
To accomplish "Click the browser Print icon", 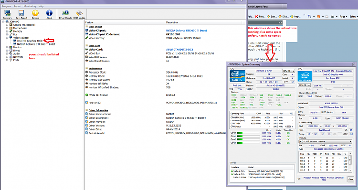I will pyautogui.click(x=333, y=16).
